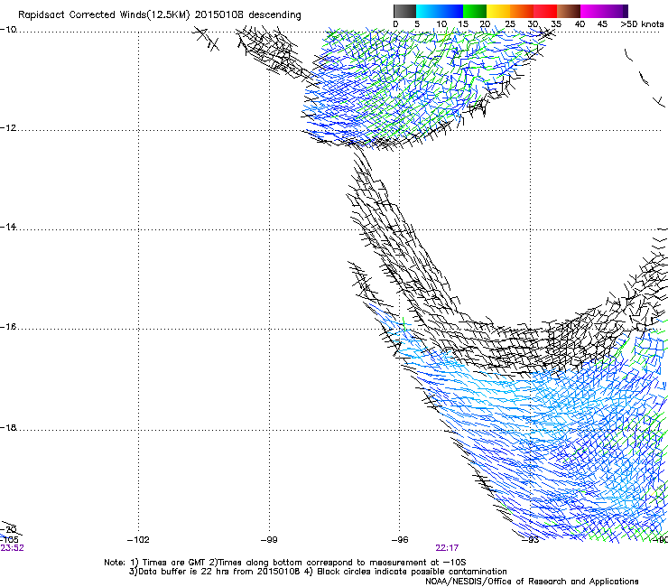
Task: Click the '20150108 descending' date in title
Action: pos(247,15)
